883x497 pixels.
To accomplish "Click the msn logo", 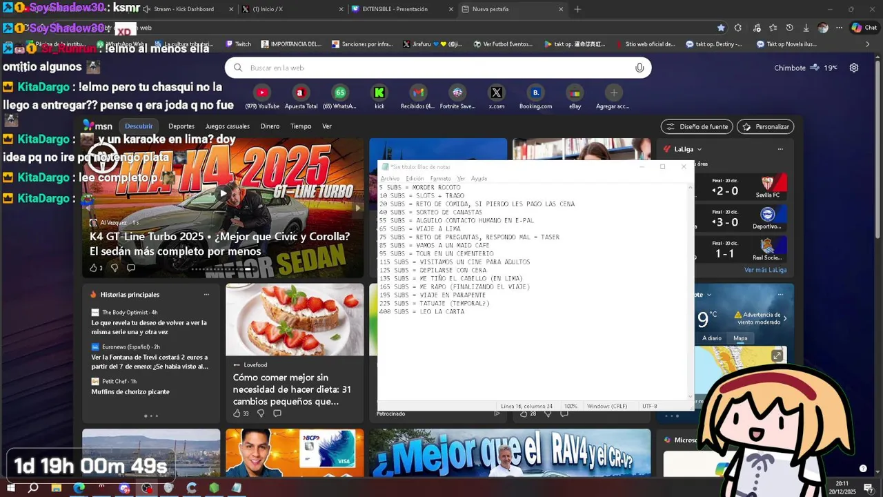I will point(98,126).
